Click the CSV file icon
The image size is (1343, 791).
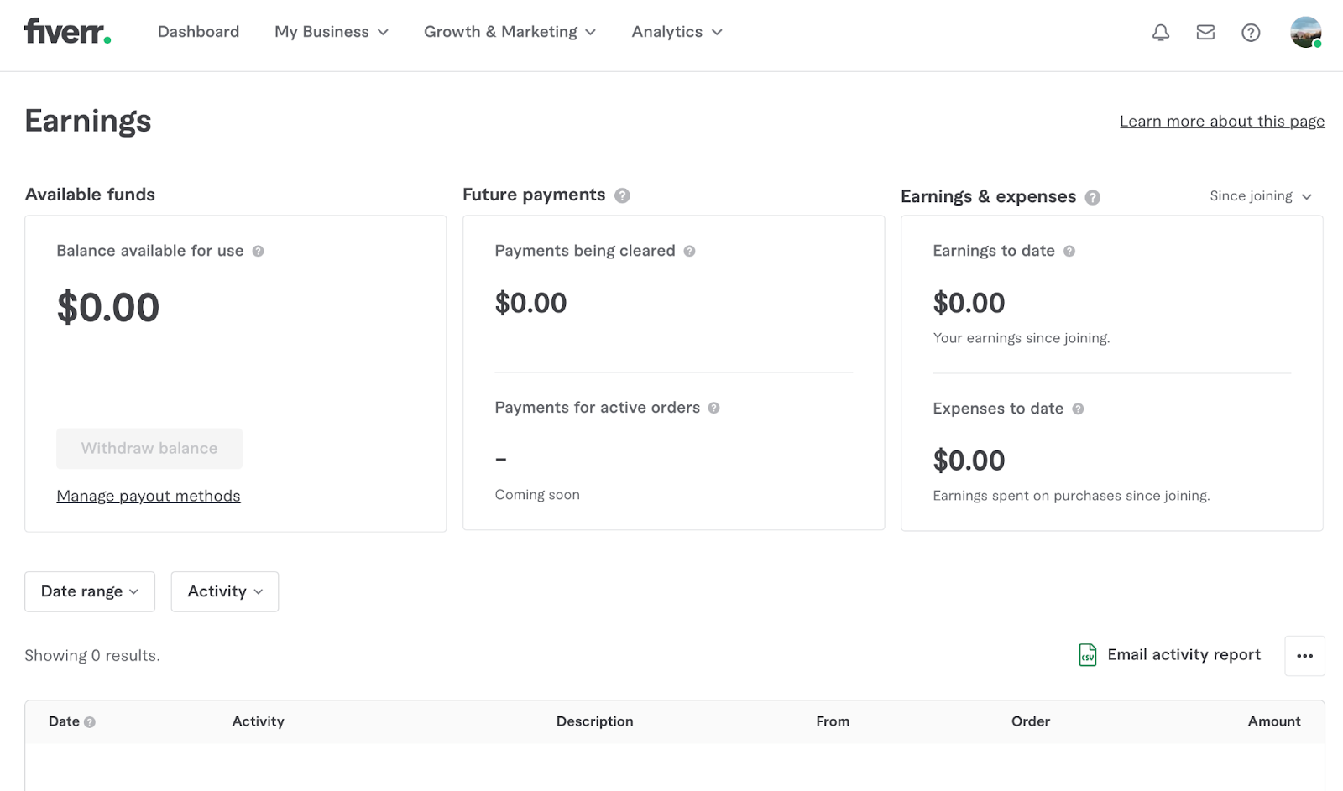pos(1087,655)
